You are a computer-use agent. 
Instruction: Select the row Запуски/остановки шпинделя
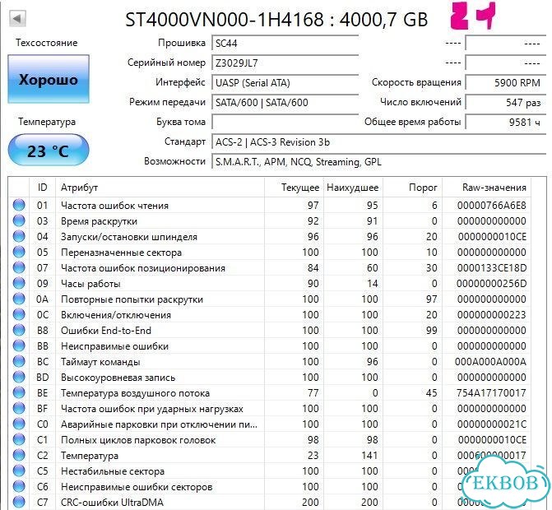pos(270,237)
